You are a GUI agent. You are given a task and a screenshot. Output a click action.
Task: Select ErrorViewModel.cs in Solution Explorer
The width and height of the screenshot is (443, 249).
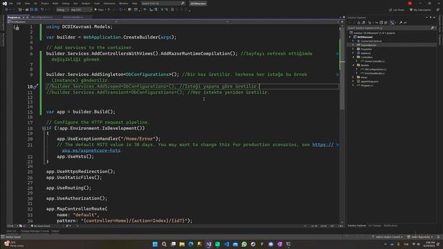pyautogui.click(x=374, y=73)
